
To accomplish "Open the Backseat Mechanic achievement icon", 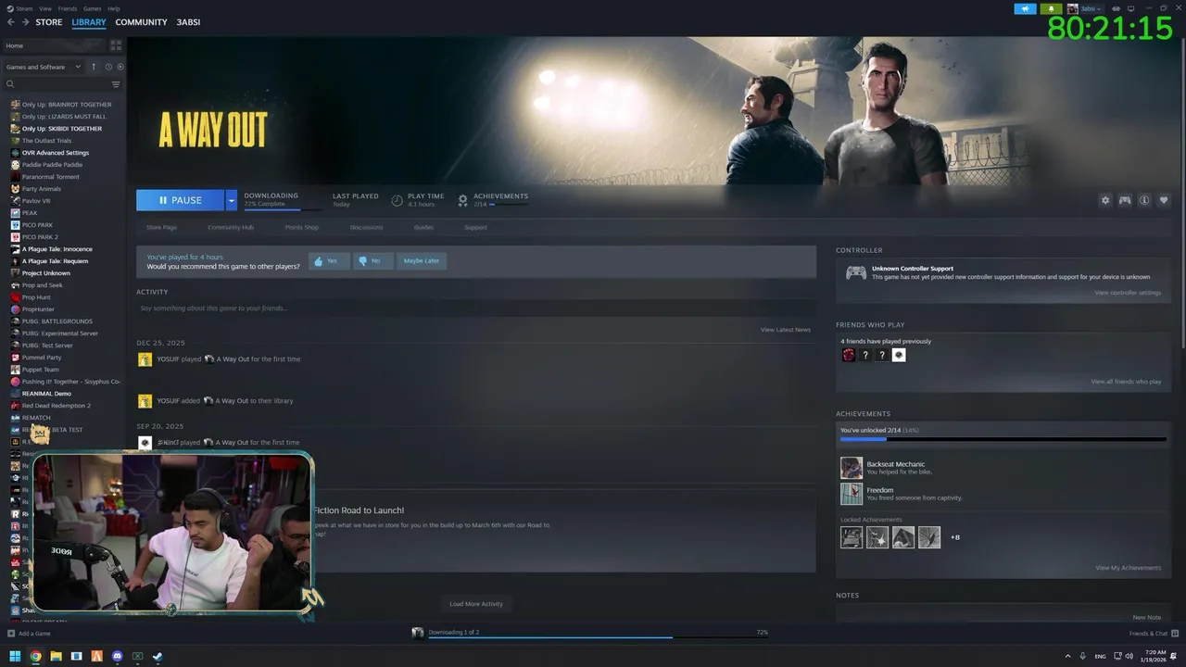I will point(852,468).
